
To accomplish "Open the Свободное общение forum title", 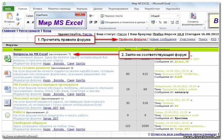I will [x=30, y=123].
